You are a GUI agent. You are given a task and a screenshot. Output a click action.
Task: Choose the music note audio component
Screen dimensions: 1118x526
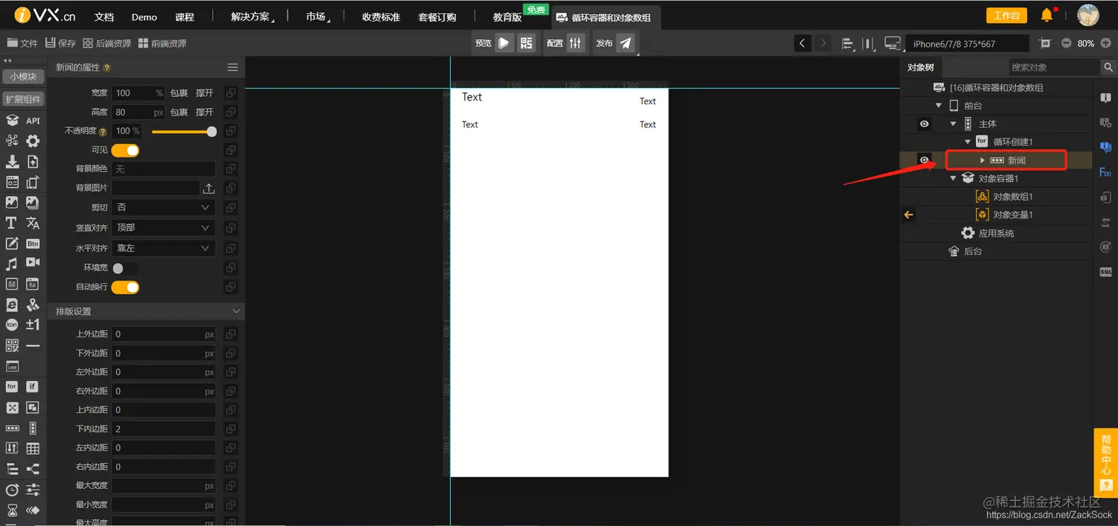[x=12, y=263]
